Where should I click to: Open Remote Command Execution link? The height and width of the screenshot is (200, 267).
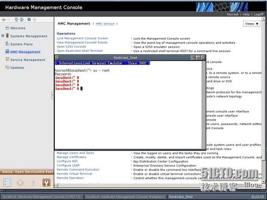78,169
